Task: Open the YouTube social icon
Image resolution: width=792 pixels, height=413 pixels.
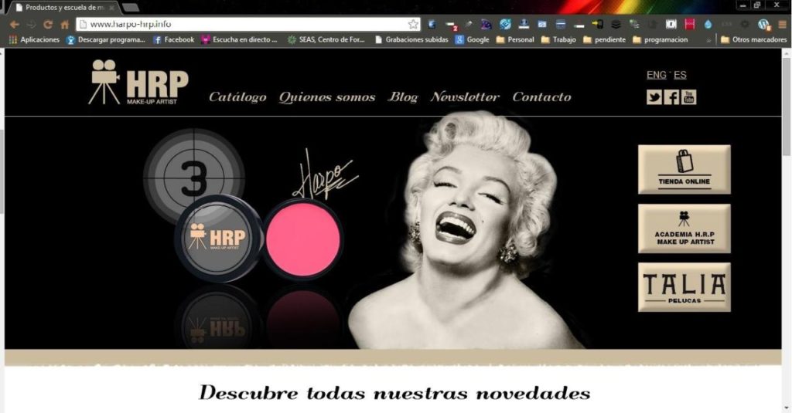Action: coord(688,96)
